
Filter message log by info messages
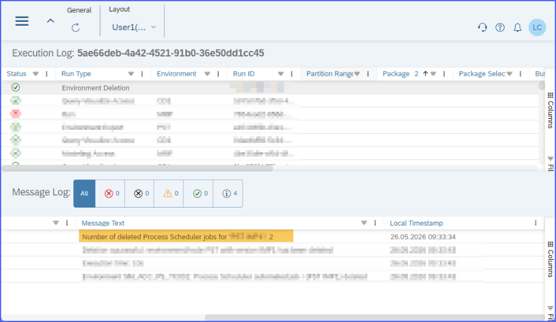[x=228, y=193]
